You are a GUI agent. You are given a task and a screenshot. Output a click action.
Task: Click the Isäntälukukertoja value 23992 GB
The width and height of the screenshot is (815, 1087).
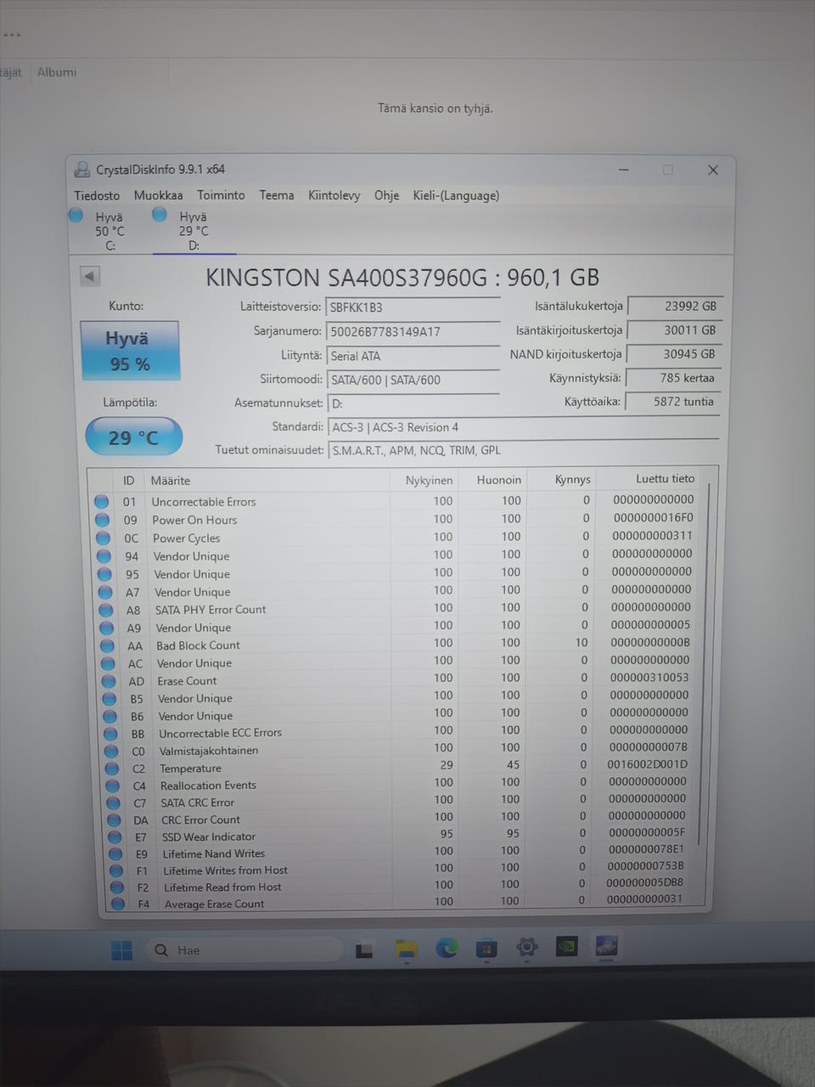coord(674,306)
